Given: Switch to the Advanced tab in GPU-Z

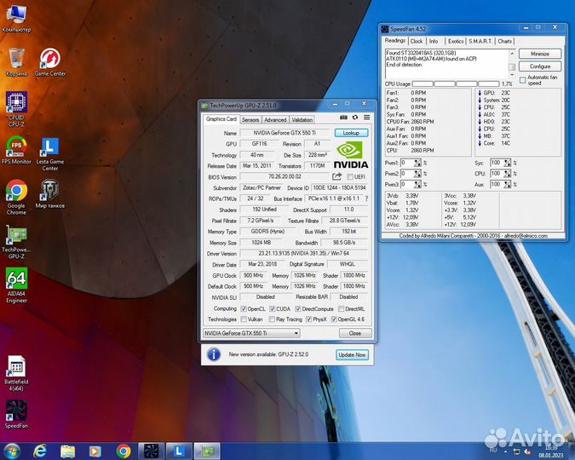Looking at the screenshot, I should [x=275, y=119].
